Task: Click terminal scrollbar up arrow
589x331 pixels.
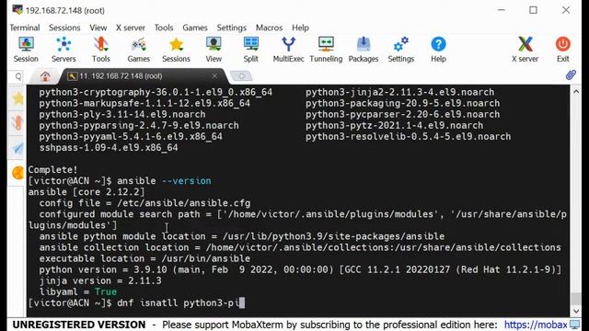Action: [x=576, y=91]
